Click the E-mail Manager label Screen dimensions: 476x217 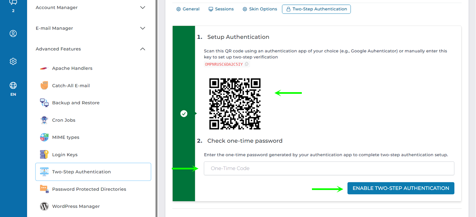[54, 28]
